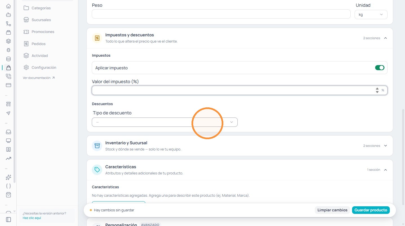The image size is (405, 226).
Task: Open the paper plane send icon
Action: (8, 113)
